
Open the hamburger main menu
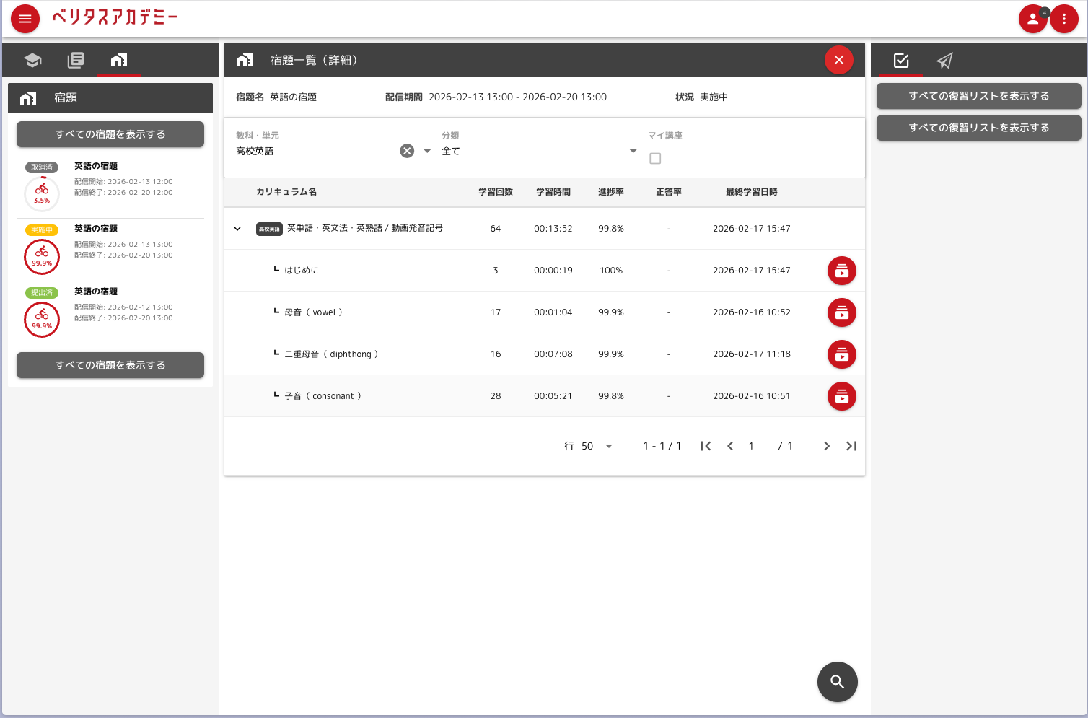tap(25, 19)
